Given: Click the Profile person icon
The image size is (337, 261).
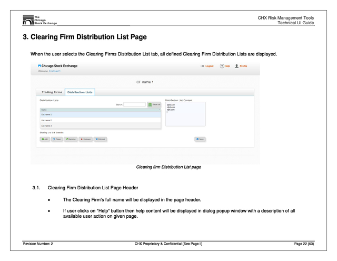Looking at the screenshot, I should click(236, 66).
